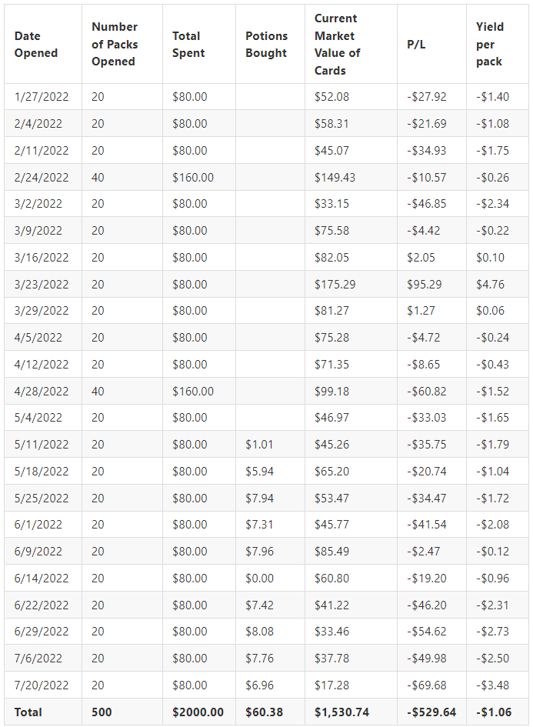This screenshot has width=533, height=727.
Task: Click the Number of Packs Opened header
Action: pyautogui.click(x=122, y=45)
